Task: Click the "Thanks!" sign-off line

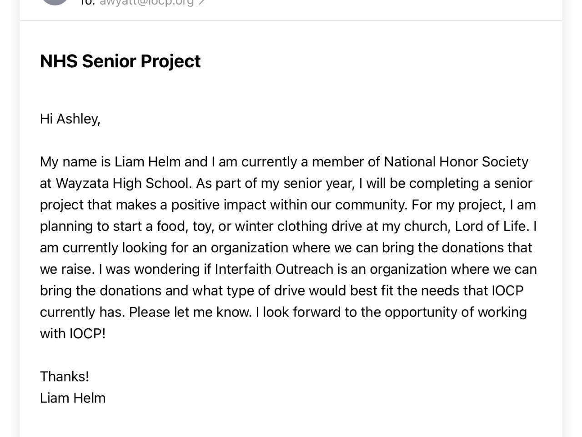Action: click(65, 377)
